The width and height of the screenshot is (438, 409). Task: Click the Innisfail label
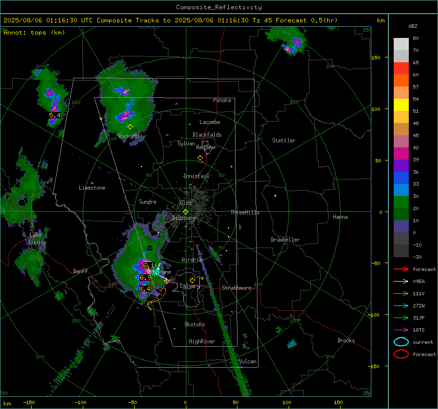pyautogui.click(x=196, y=176)
